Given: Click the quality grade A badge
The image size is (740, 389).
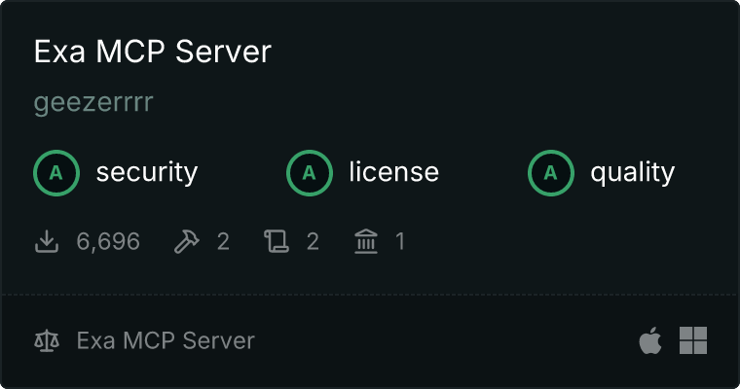Looking at the screenshot, I should pos(551,173).
